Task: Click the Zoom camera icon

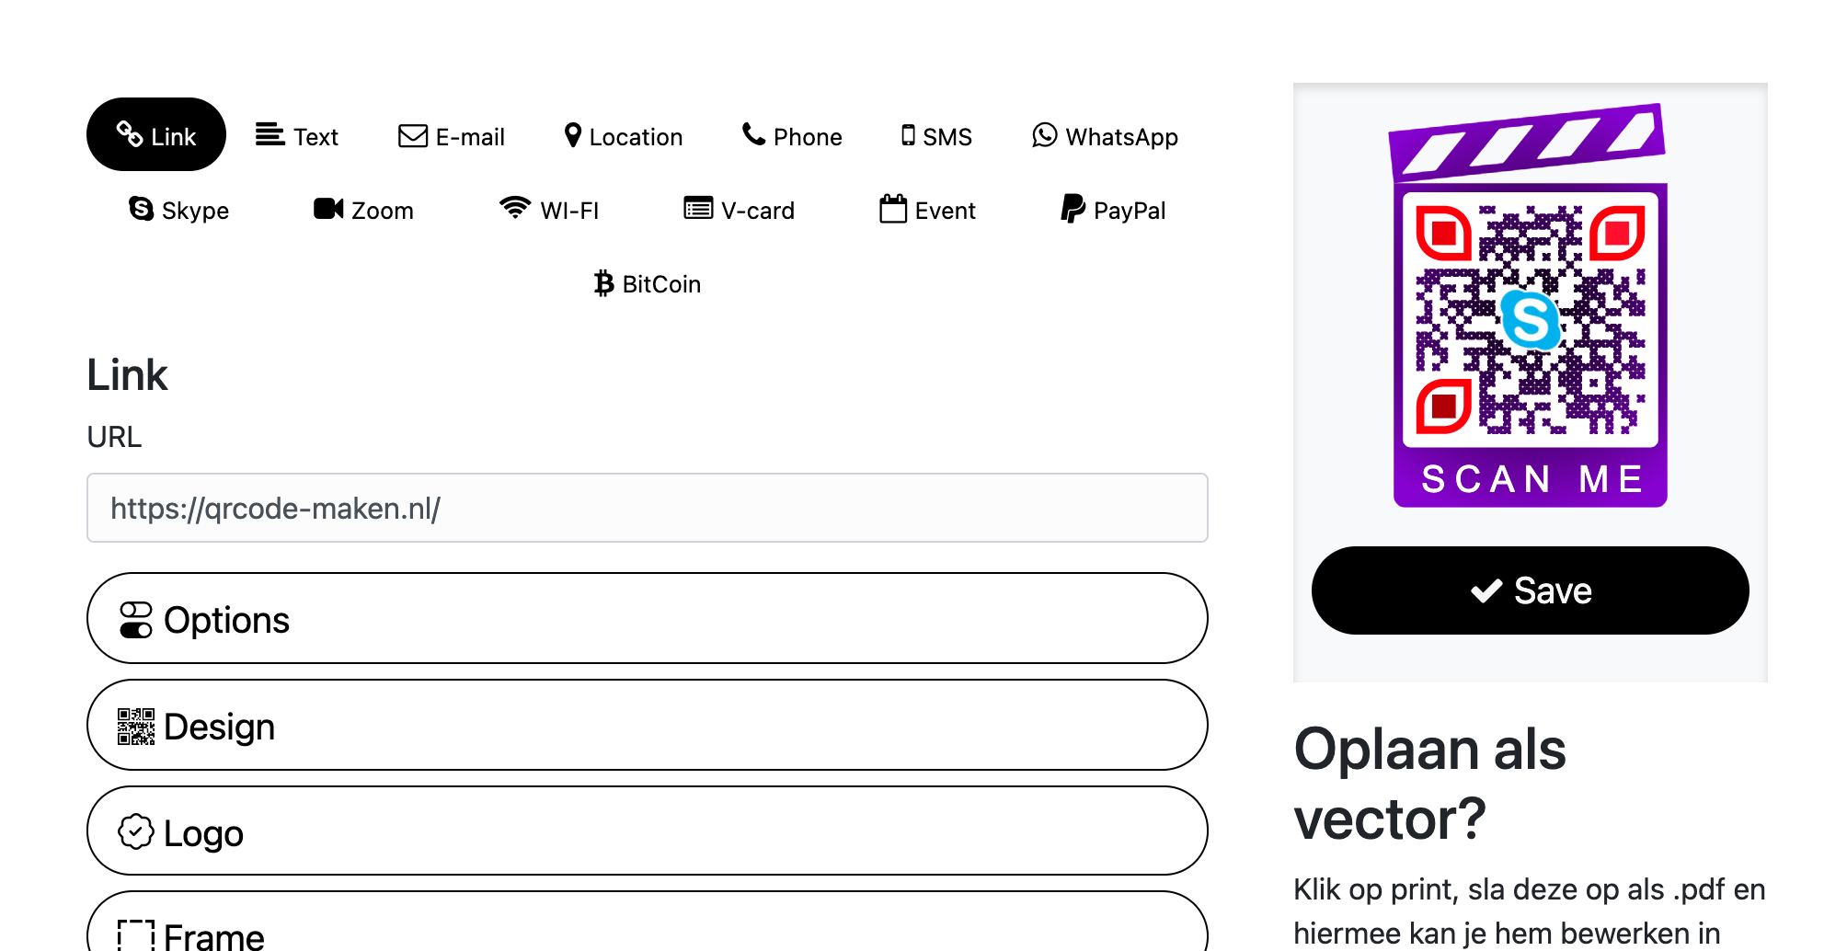Action: (328, 209)
